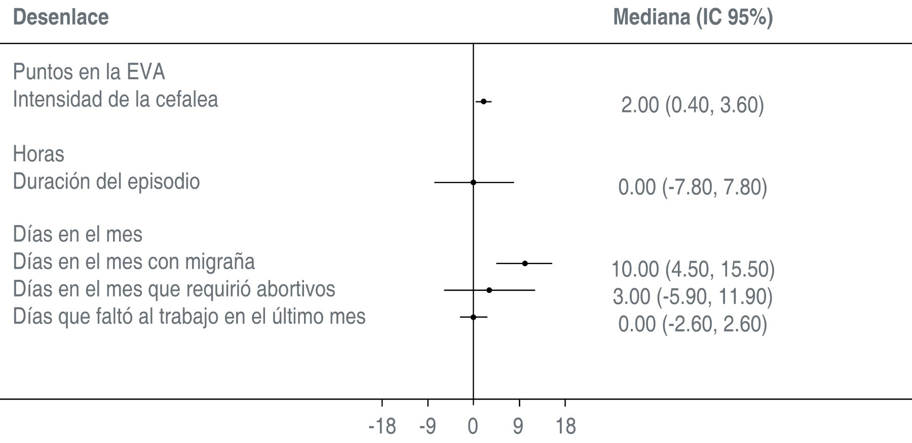The image size is (912, 443).
Task: Click the plot dot for migraine days row
Action: pyautogui.click(x=525, y=264)
